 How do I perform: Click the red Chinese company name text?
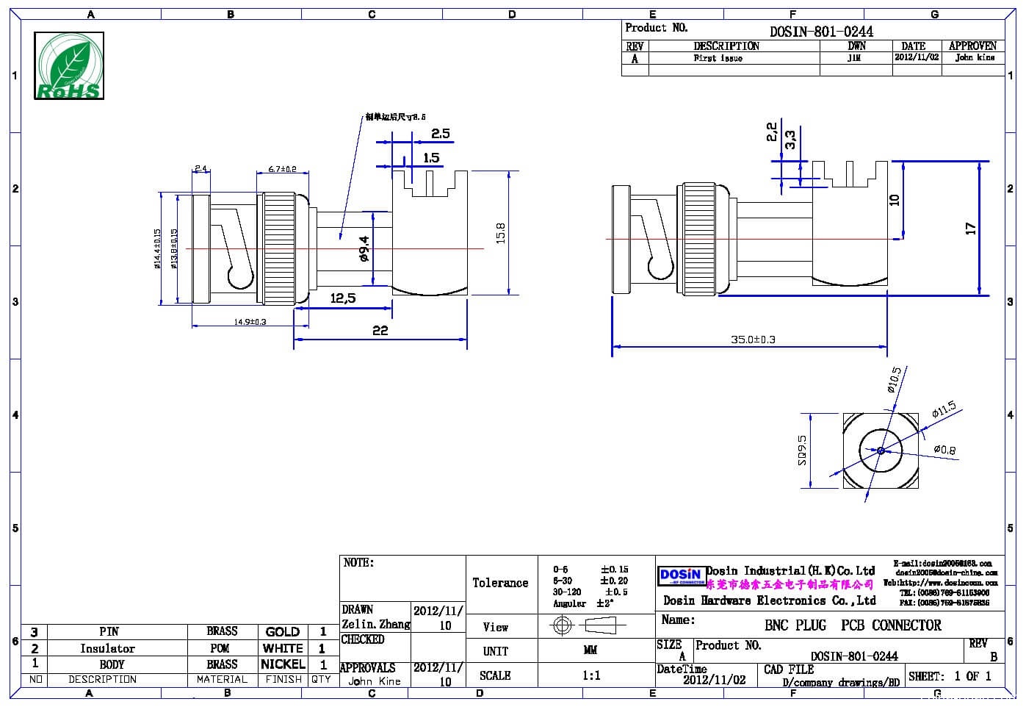click(790, 585)
